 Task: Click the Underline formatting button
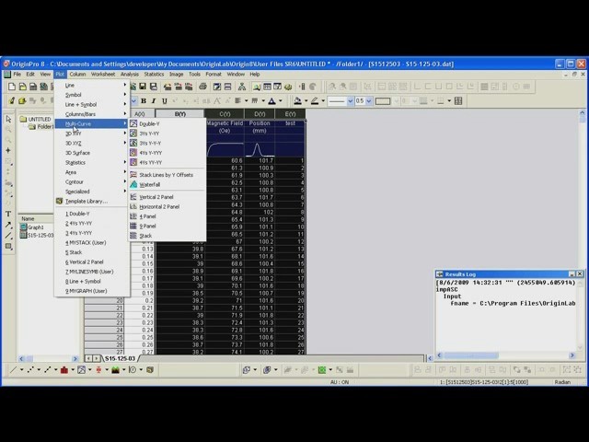(x=164, y=101)
